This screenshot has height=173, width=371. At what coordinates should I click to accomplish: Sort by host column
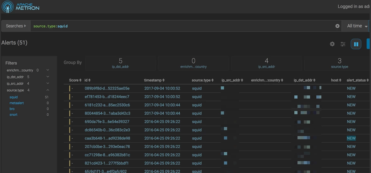click(336, 80)
